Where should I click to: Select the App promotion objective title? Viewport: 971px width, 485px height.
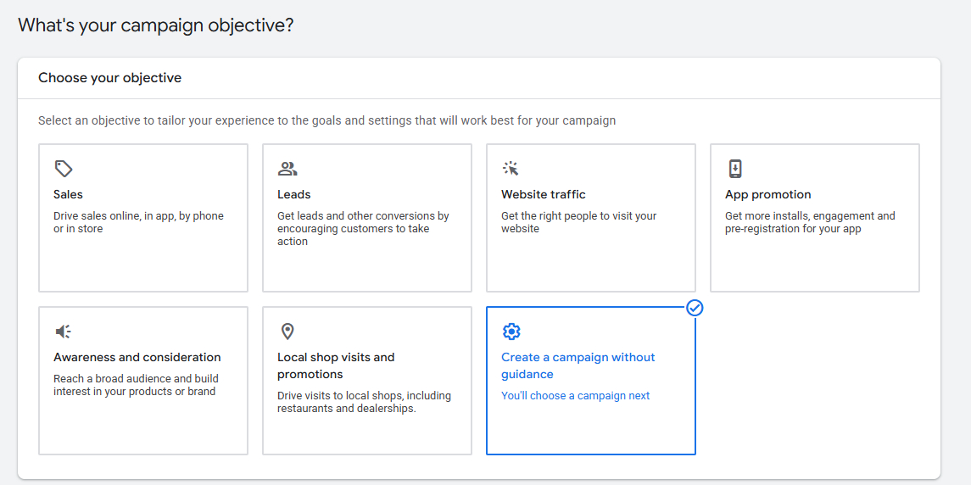[x=768, y=194]
